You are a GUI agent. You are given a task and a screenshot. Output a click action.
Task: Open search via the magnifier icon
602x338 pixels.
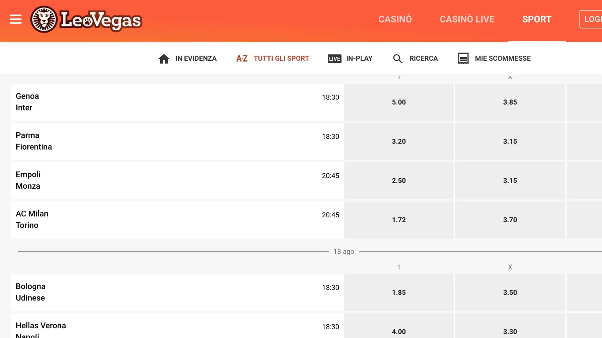tap(398, 58)
